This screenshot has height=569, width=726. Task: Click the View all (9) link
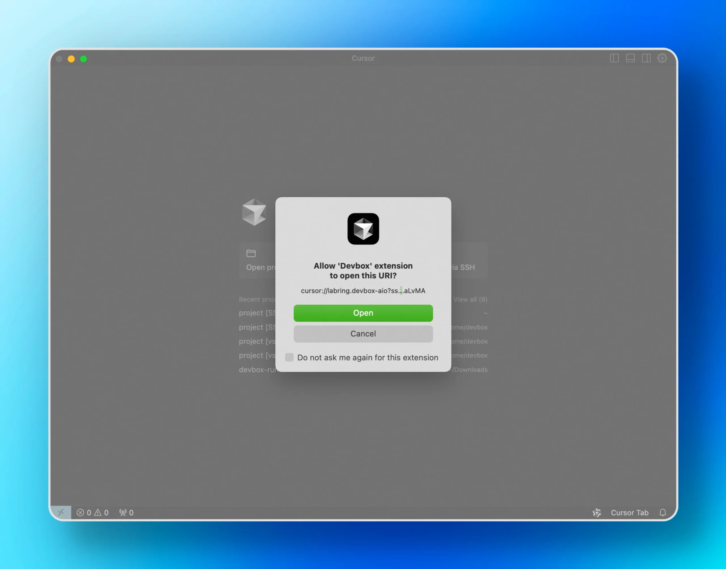click(470, 300)
